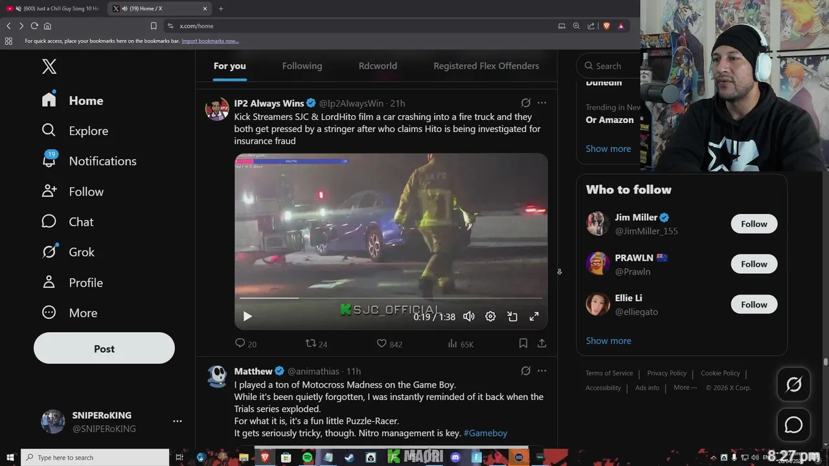
Task: Click Grok icon on Matthew's post
Action: tap(526, 371)
